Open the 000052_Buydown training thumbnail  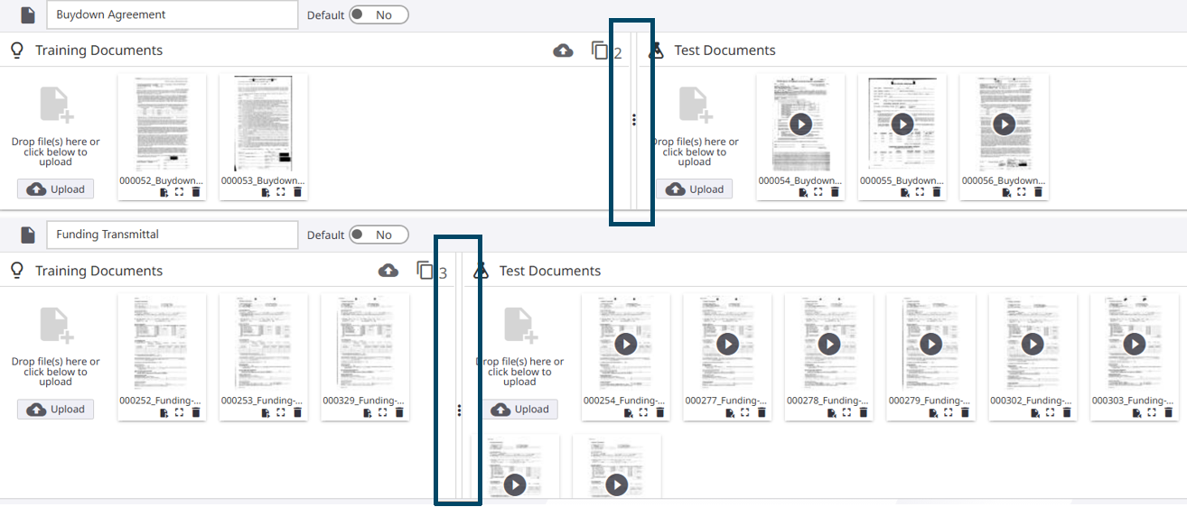pos(162,124)
